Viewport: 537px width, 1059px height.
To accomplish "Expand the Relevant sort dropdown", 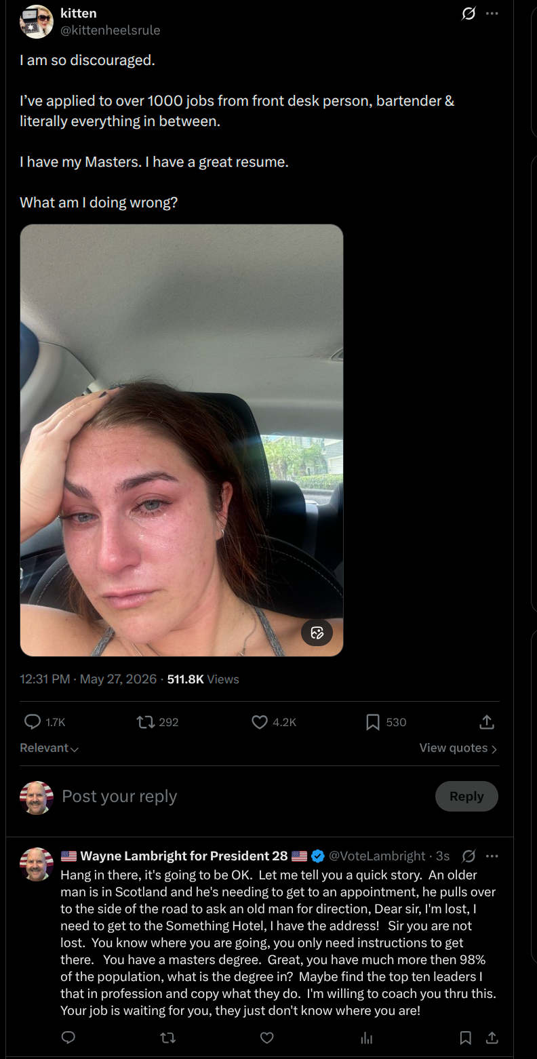I will pyautogui.click(x=49, y=748).
